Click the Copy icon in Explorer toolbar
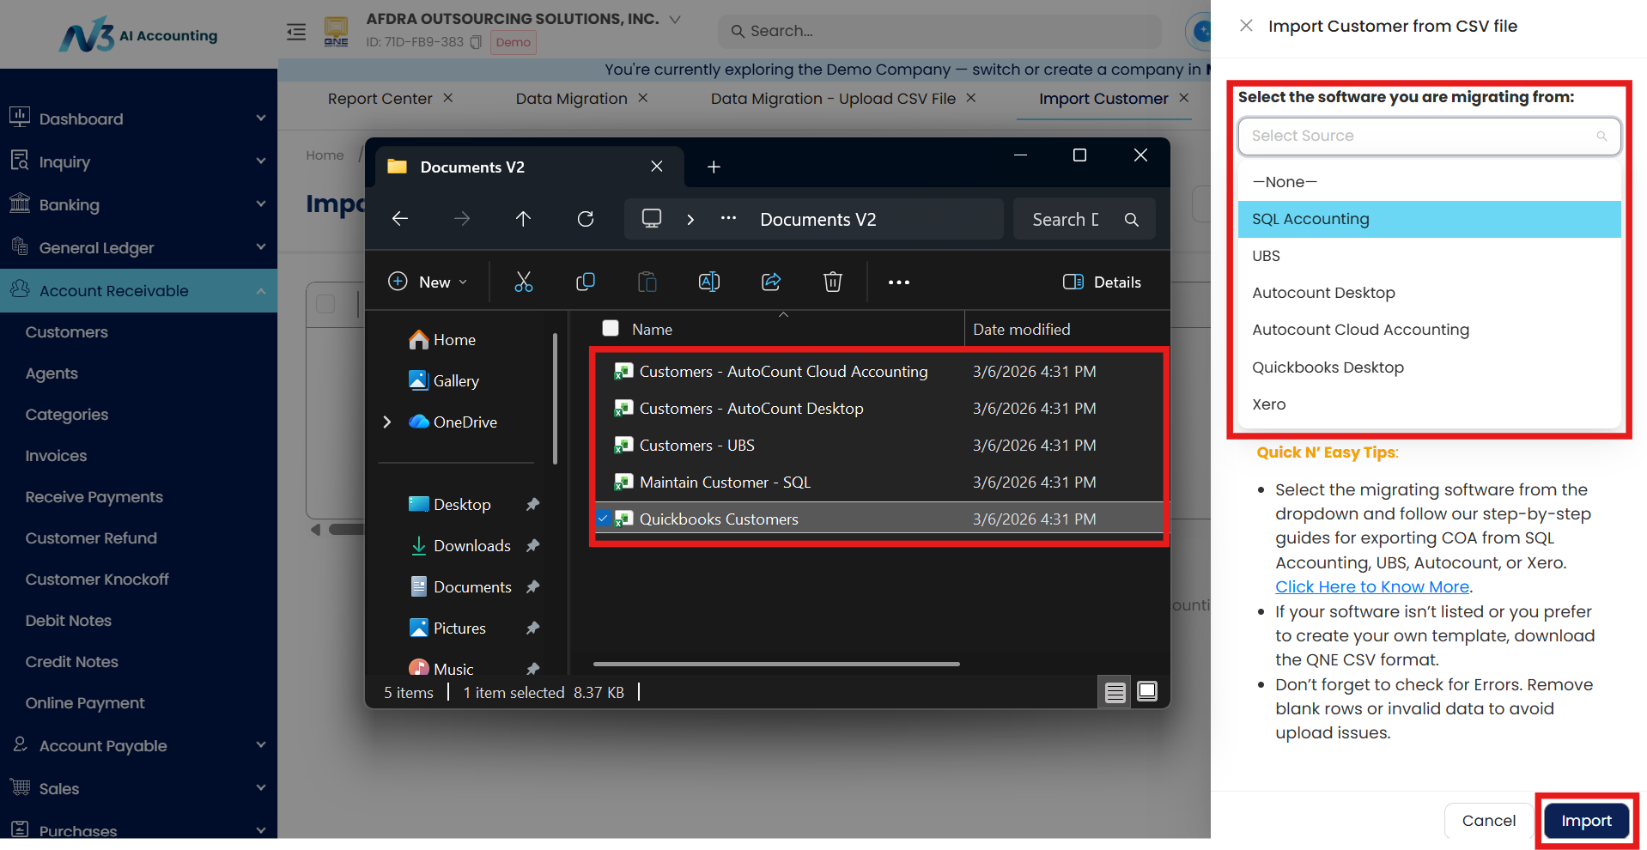 586,282
